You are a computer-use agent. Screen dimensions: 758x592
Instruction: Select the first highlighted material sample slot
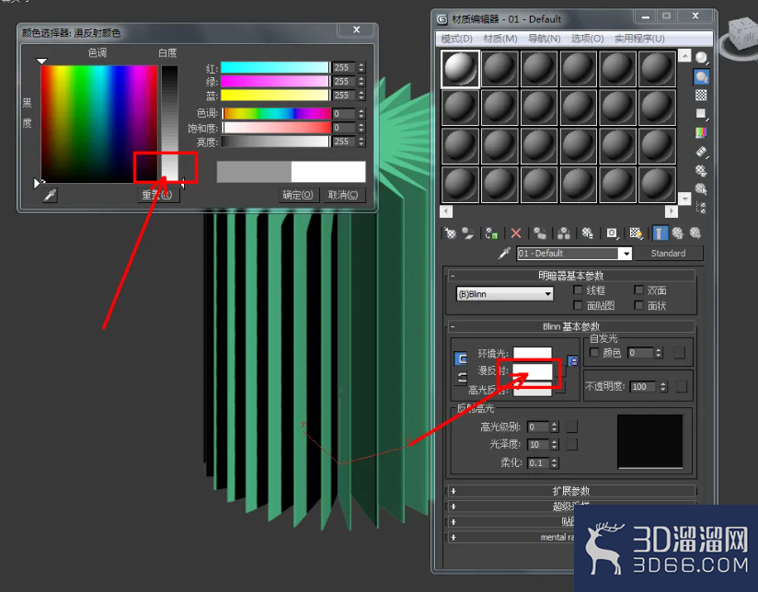coord(460,69)
